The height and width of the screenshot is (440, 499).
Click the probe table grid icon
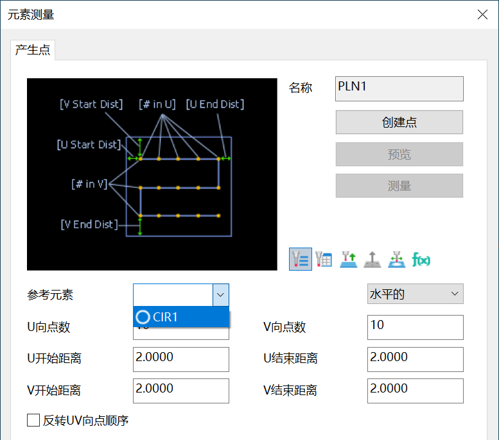(324, 259)
